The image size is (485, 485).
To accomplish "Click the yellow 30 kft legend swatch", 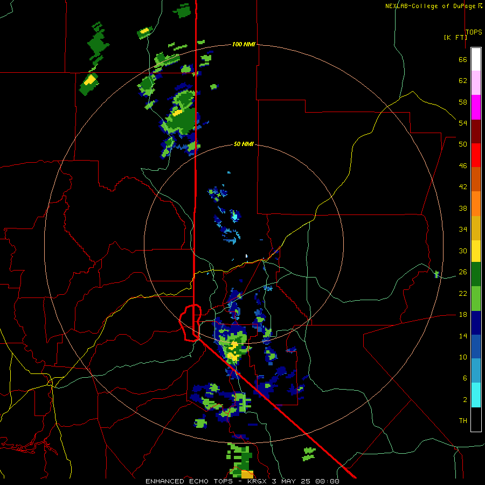I will tap(476, 251).
